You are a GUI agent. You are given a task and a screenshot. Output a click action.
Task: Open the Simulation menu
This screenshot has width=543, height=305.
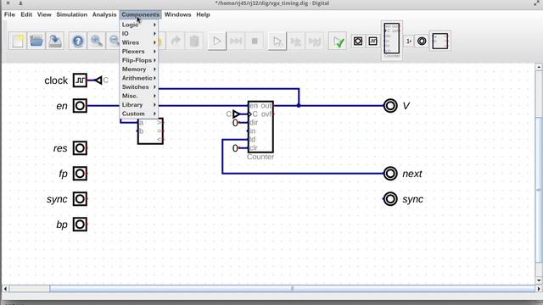pyautogui.click(x=71, y=14)
